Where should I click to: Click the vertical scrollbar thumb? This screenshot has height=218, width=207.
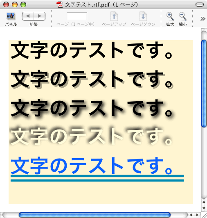(x=204, y=84)
